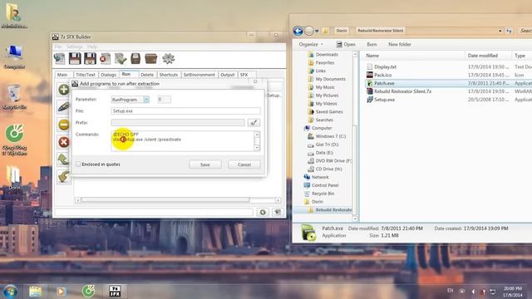Select Rebuild Restorator Silent.7z file
Image resolution: width=532 pixels, height=299 pixels.
[x=402, y=91]
